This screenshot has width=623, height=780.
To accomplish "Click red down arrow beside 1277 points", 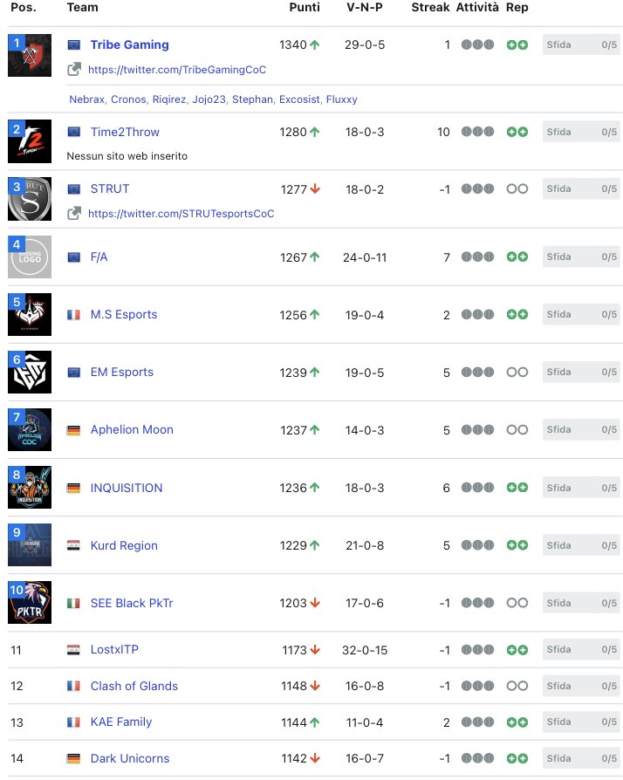I will point(314,189).
